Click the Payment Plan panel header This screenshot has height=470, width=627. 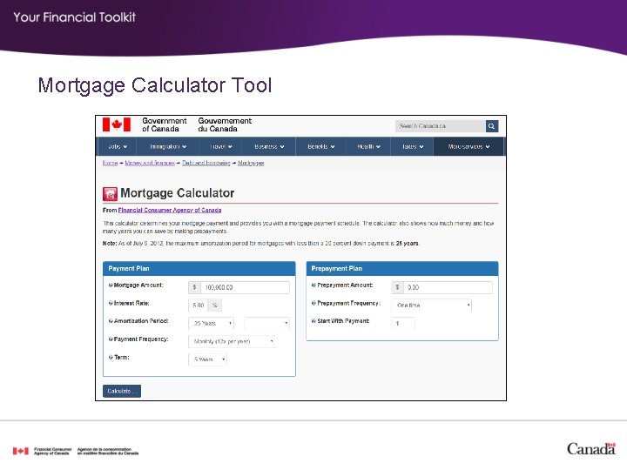point(199,269)
